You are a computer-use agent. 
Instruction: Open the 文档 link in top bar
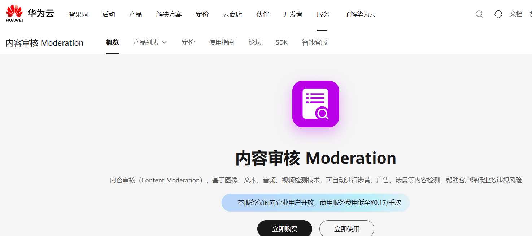click(516, 14)
